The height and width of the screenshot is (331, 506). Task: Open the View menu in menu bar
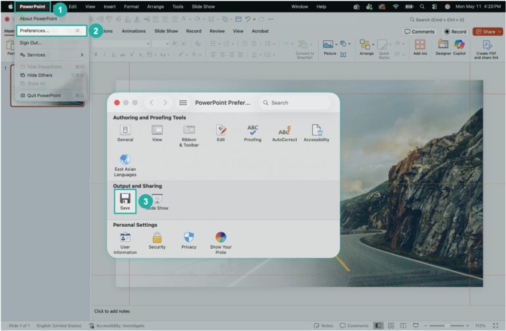90,7
